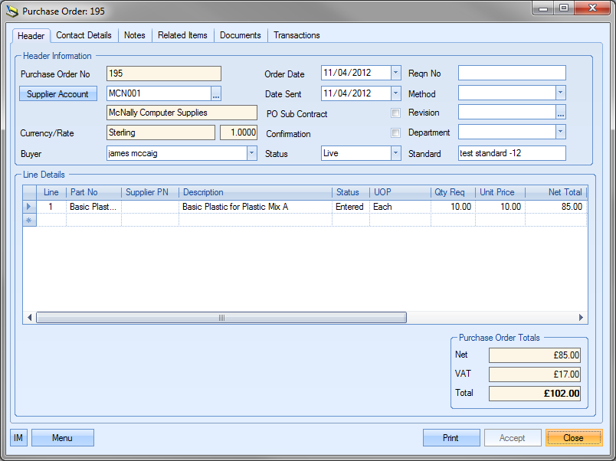Image resolution: width=616 pixels, height=461 pixels.
Task: Open the Buyer dropdown list
Action: (x=251, y=153)
